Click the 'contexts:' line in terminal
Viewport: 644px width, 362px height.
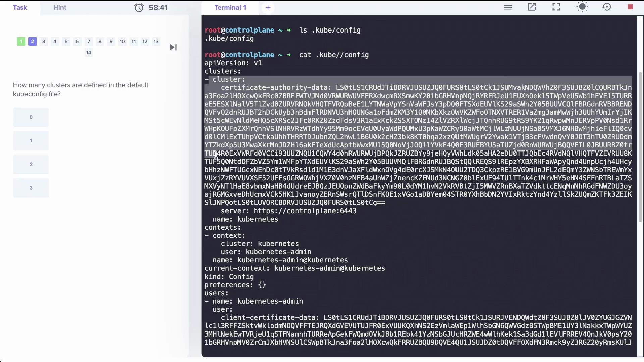point(223,227)
